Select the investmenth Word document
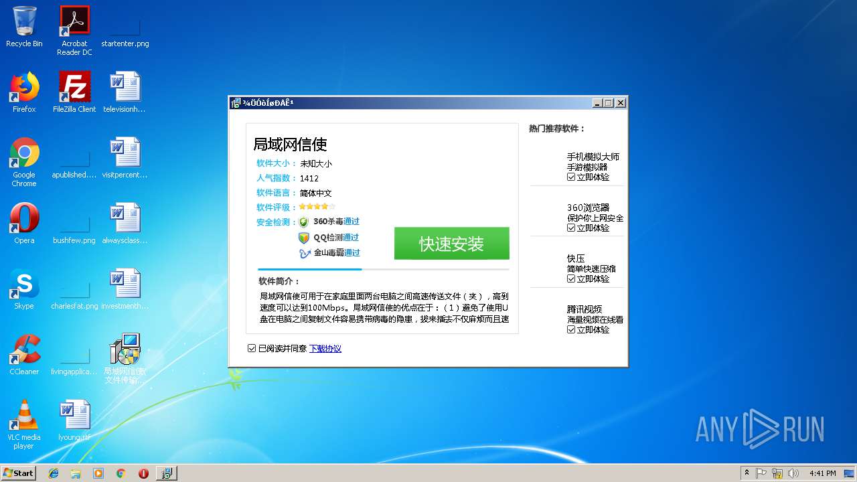Image resolution: width=857 pixels, height=482 pixels. pos(125,290)
